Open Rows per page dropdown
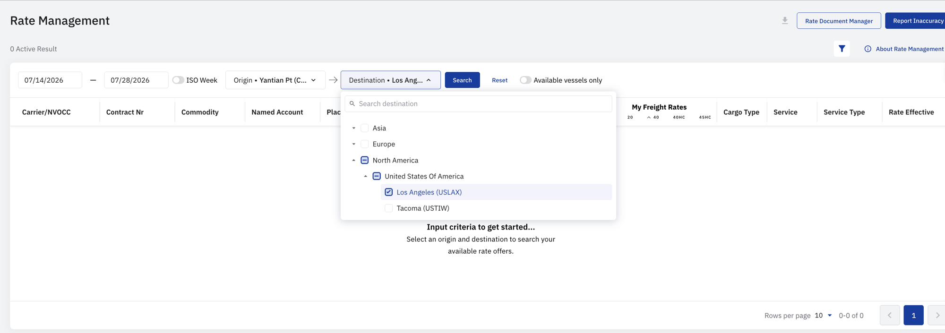This screenshot has width=945, height=333. coord(823,316)
